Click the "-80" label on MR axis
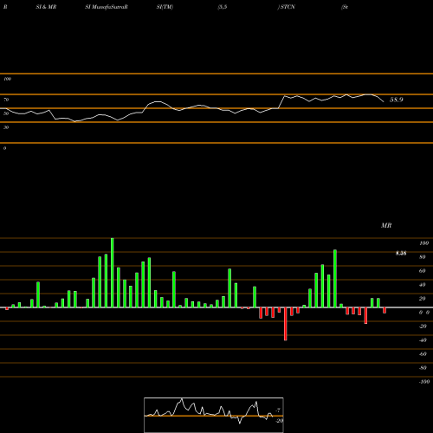Viewport: 433px width, 433px height. [x=423, y=368]
